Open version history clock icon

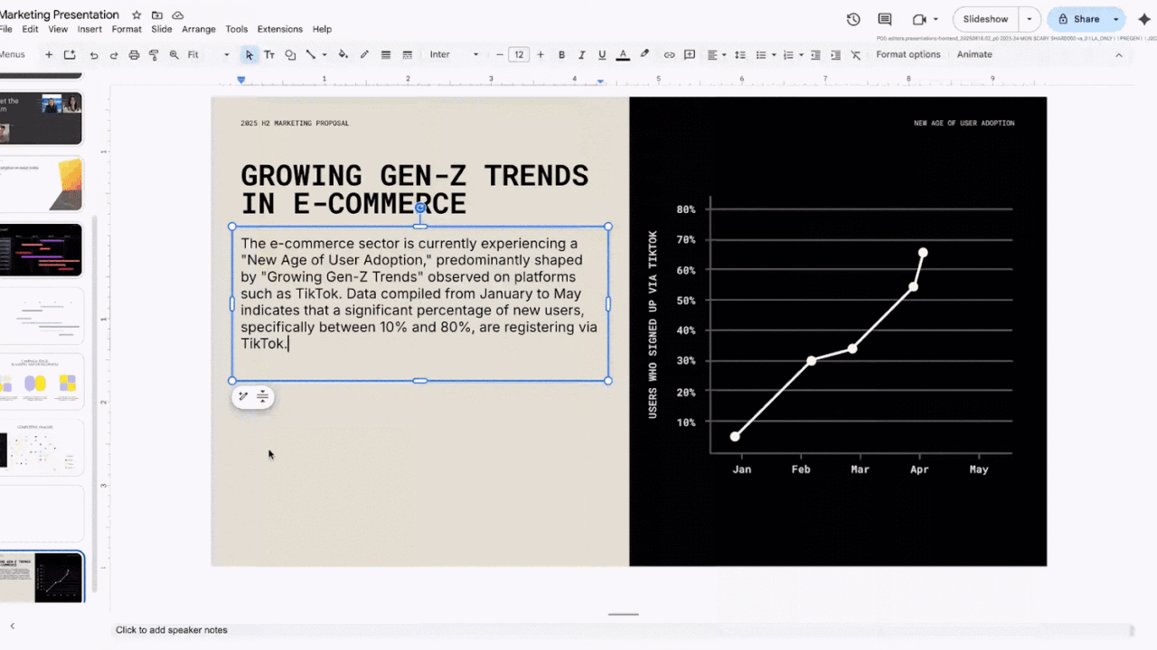click(853, 19)
